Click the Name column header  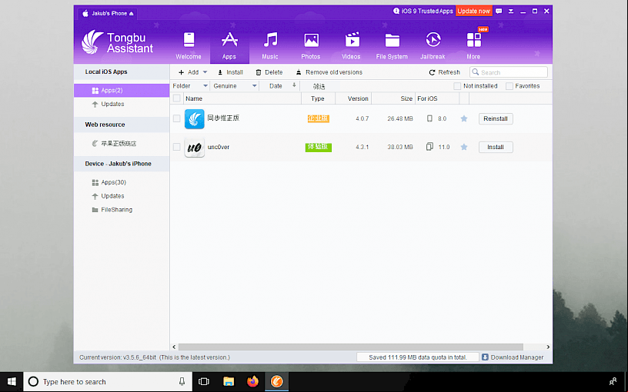point(242,98)
